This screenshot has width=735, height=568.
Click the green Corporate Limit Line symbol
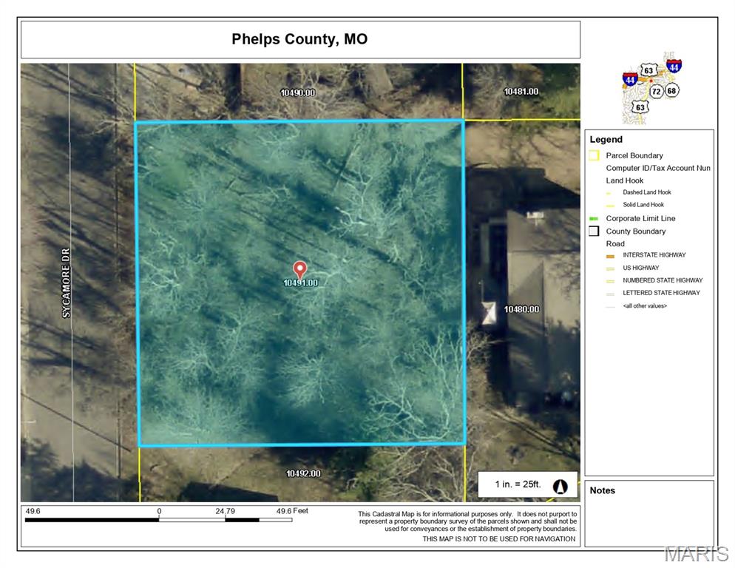pos(594,219)
